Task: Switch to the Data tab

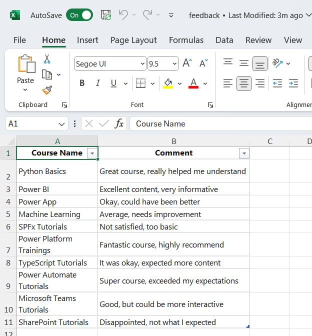Action: pos(224,40)
